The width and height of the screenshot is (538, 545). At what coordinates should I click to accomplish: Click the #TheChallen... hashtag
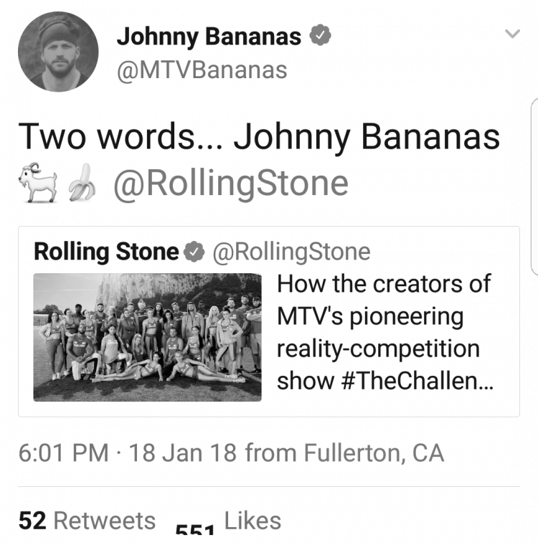(x=417, y=381)
